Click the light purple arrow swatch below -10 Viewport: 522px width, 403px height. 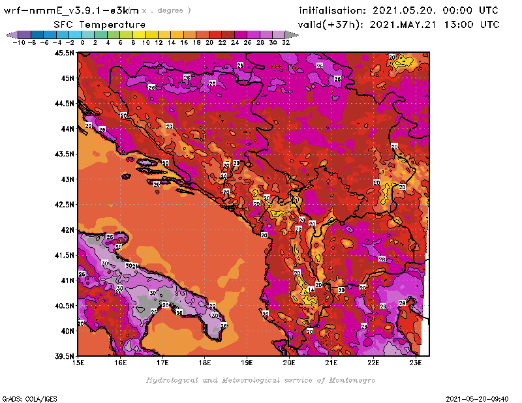click(12, 35)
